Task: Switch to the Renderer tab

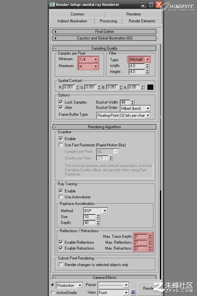Action: point(134,14)
